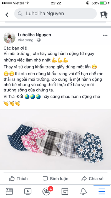Tap the cloth masks photo in post
111x198 pixels.
coord(56,140)
